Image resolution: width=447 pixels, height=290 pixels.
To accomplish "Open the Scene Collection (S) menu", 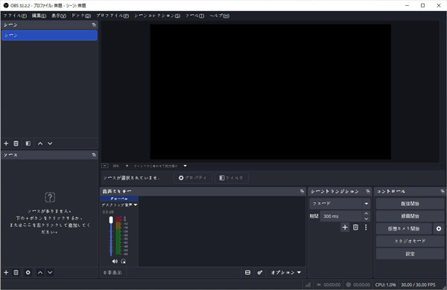I will click(x=157, y=16).
